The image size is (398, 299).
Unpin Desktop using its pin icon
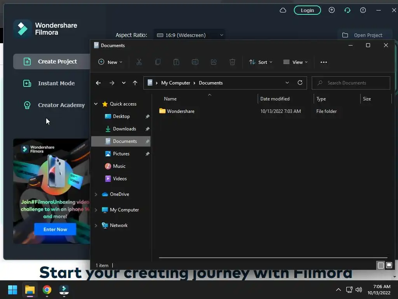(147, 116)
